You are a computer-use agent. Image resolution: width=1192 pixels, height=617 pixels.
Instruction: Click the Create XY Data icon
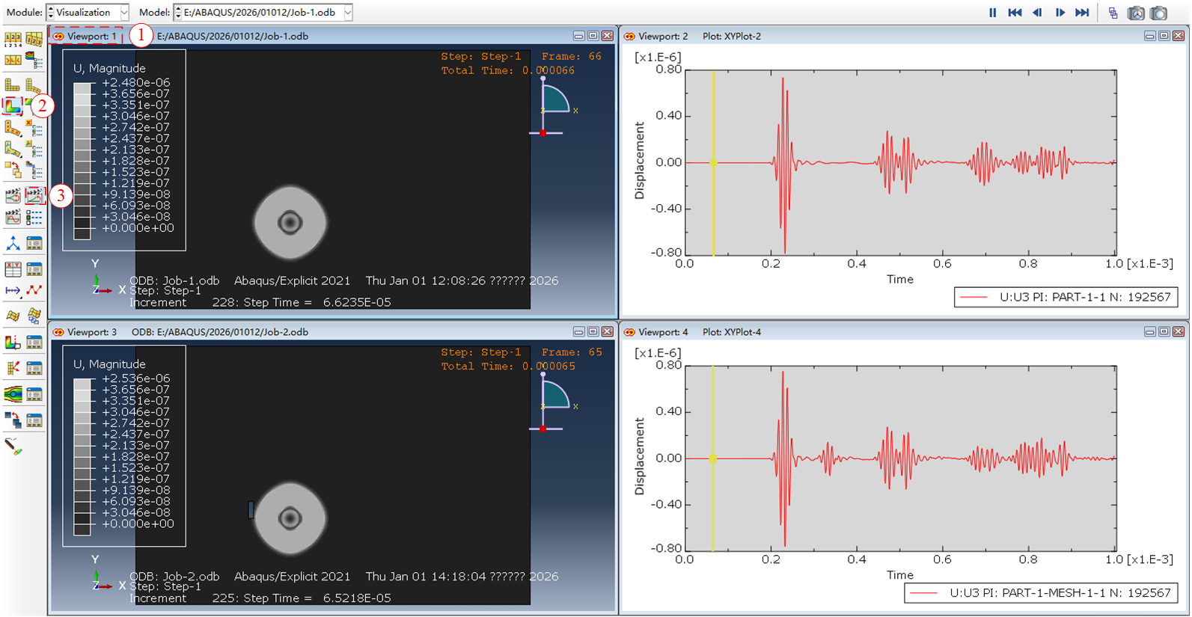[x=13, y=269]
